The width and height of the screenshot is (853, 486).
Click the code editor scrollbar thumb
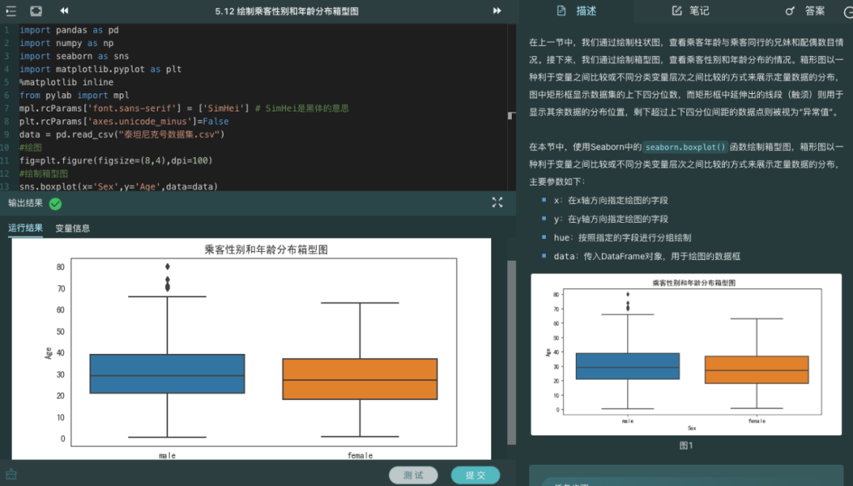point(510,115)
